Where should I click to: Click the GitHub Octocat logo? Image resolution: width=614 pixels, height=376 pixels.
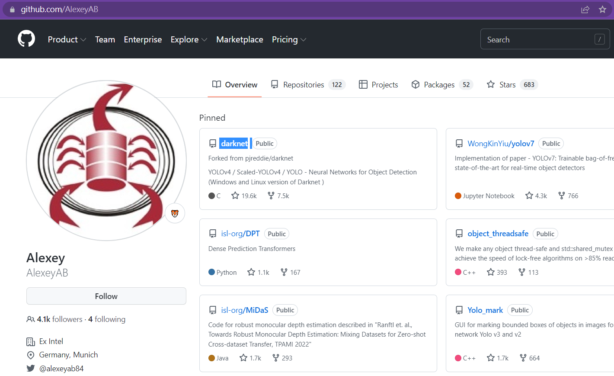26,39
